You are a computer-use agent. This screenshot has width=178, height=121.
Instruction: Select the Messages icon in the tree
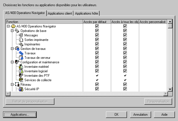pos(21,35)
